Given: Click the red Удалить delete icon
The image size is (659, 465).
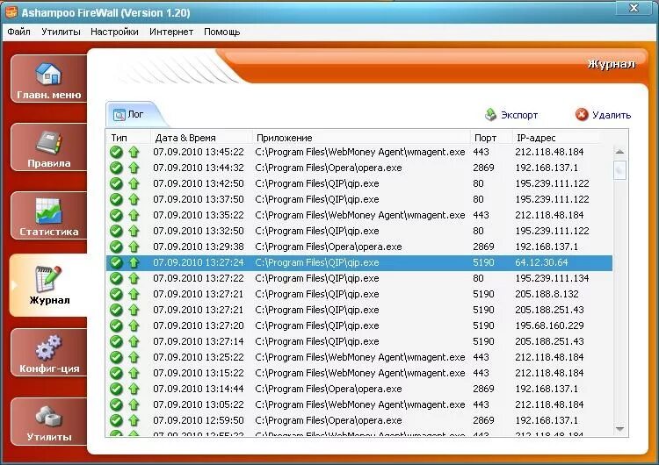Looking at the screenshot, I should tap(582, 114).
